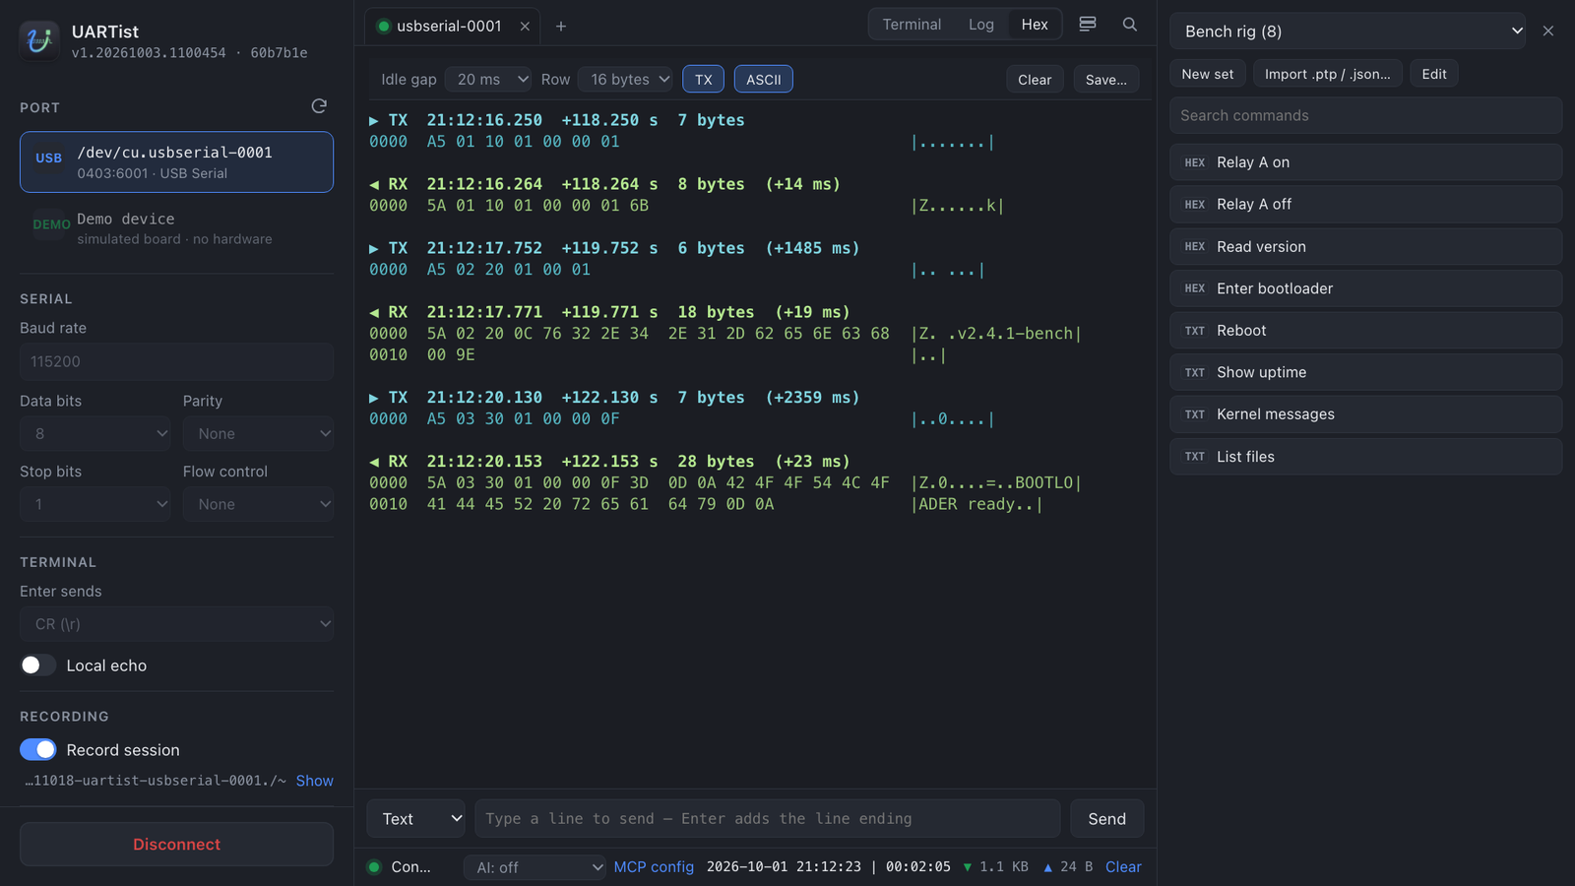Open the MCP config link

654,867
